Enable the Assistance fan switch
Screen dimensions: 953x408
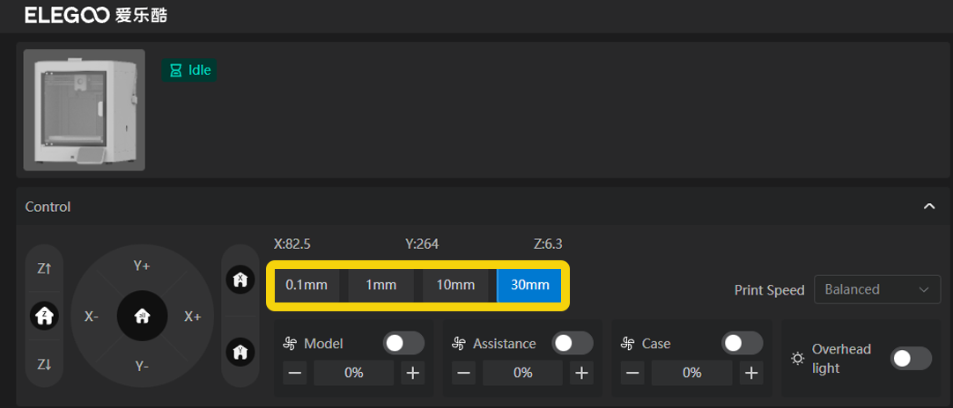coord(573,343)
